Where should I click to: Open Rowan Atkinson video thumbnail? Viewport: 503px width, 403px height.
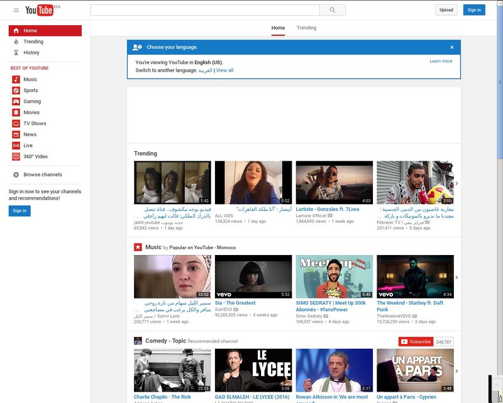coord(334,370)
